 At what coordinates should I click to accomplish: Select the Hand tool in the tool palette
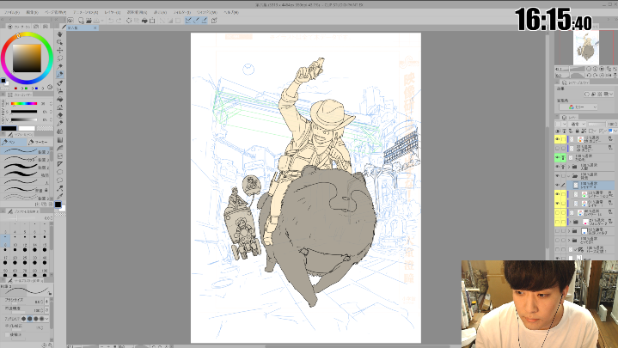(60, 34)
